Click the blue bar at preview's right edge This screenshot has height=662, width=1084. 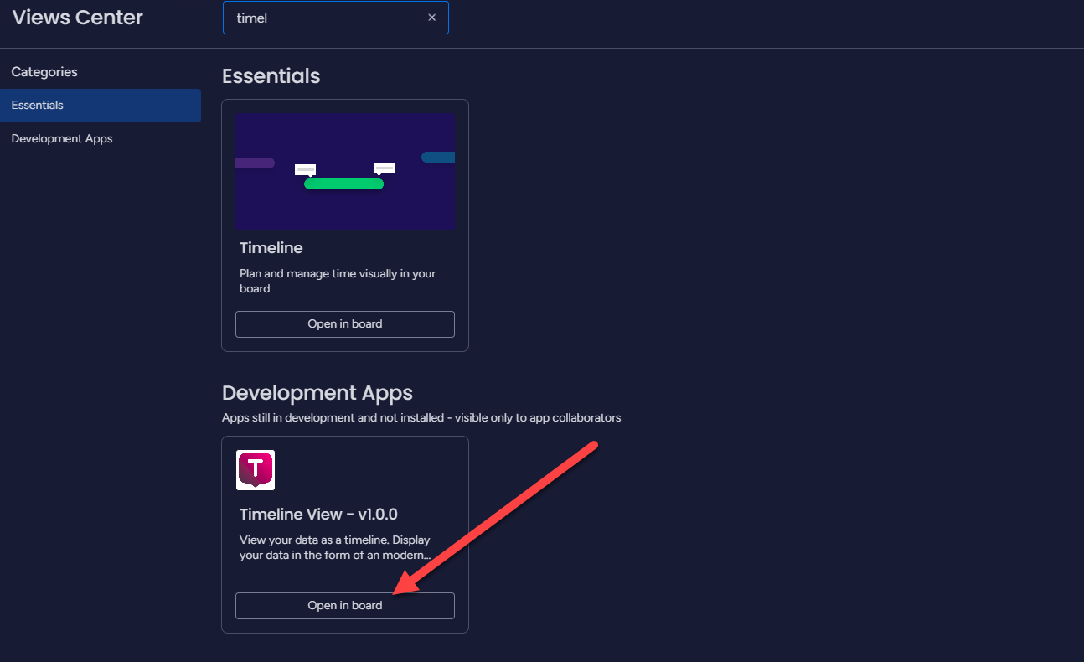438,158
